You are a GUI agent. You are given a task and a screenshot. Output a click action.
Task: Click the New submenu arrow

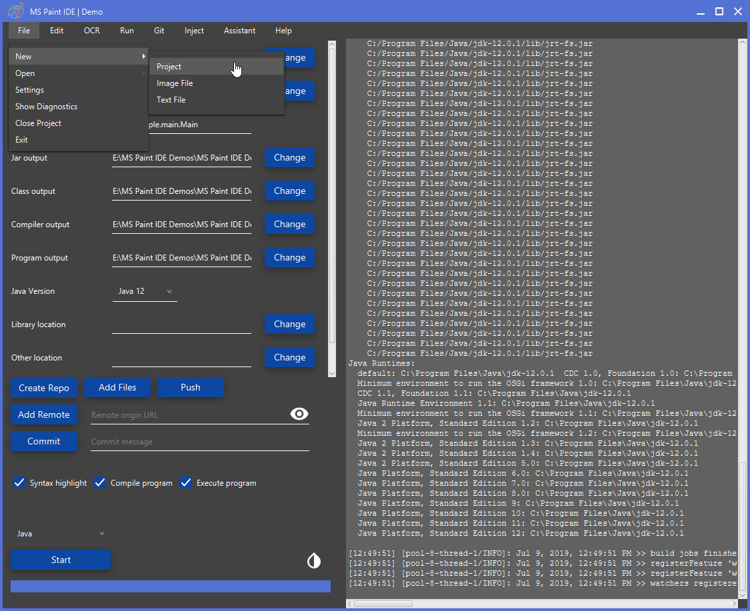(143, 57)
